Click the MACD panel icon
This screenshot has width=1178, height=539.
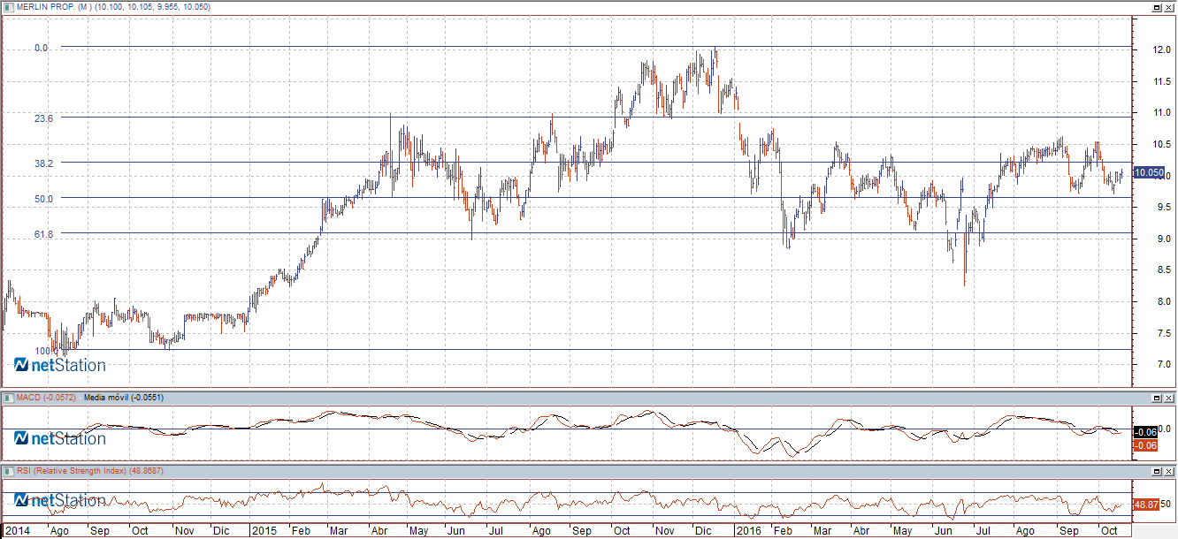[x=8, y=398]
